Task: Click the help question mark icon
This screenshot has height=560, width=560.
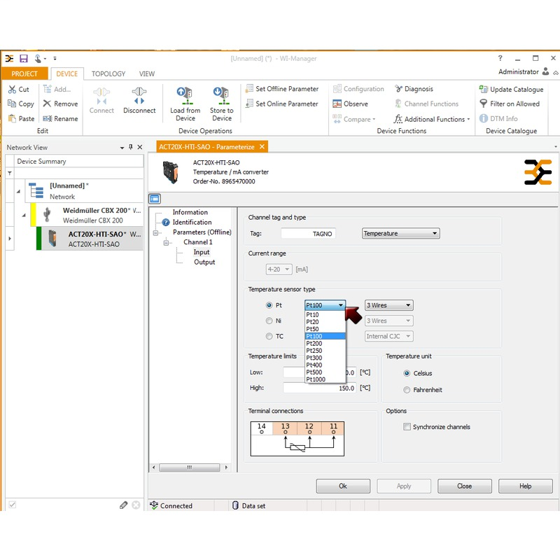Action: (x=500, y=58)
